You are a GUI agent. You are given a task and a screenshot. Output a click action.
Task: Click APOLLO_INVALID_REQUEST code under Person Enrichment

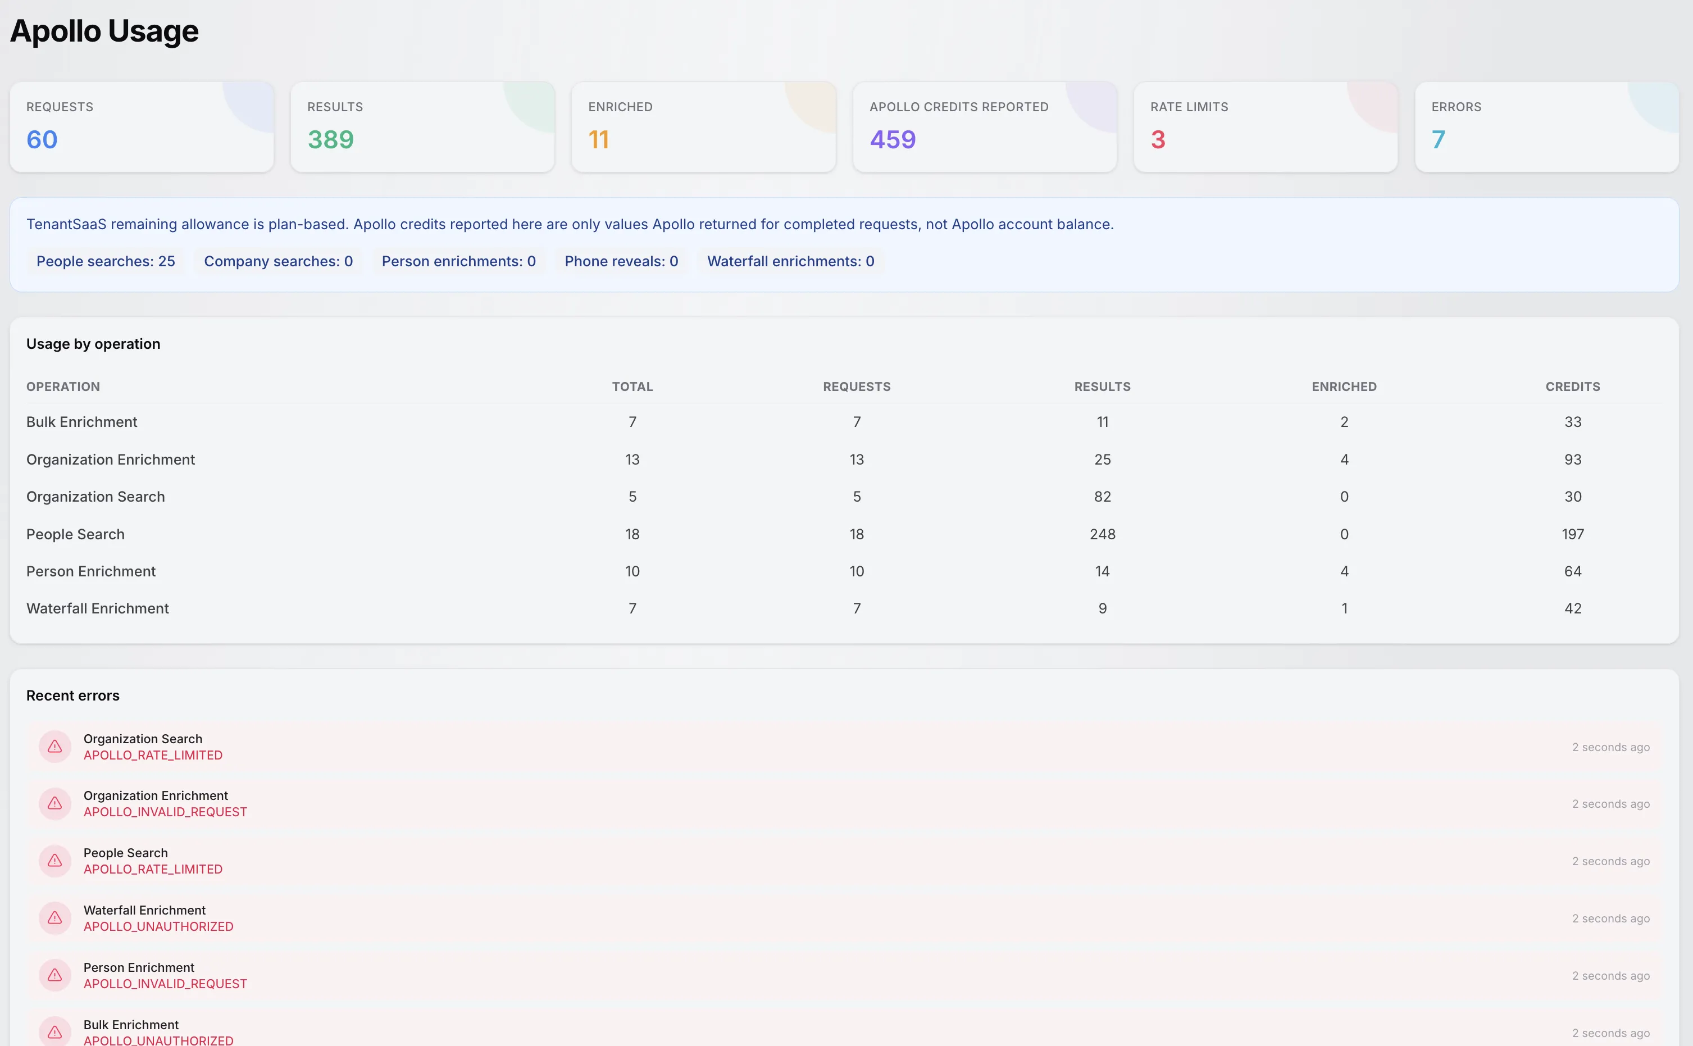(165, 984)
